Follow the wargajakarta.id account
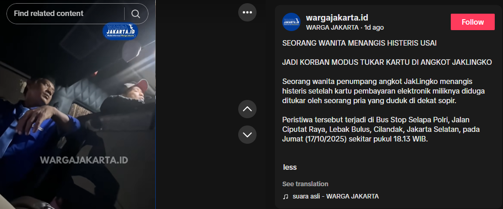 [x=472, y=22]
